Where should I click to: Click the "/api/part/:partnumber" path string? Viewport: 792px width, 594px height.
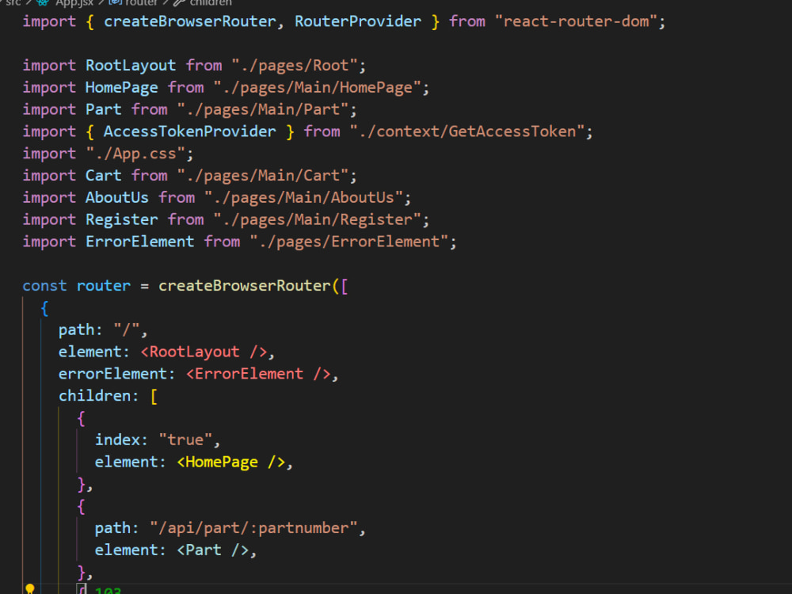[x=254, y=527]
